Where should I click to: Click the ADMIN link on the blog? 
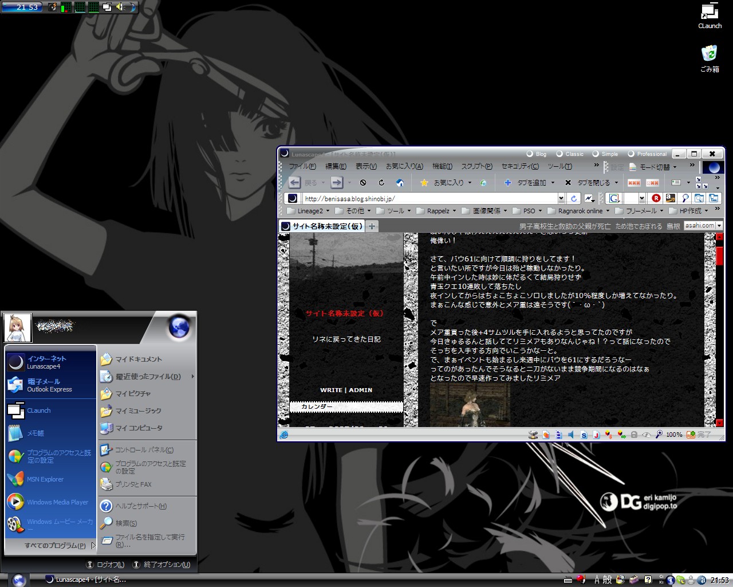[360, 390]
